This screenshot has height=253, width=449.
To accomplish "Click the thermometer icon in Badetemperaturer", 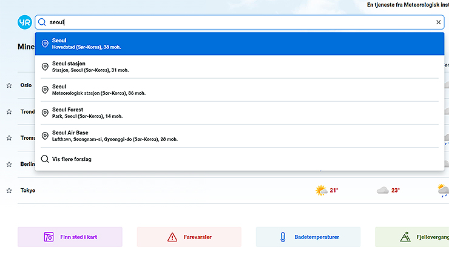I will [x=283, y=237].
